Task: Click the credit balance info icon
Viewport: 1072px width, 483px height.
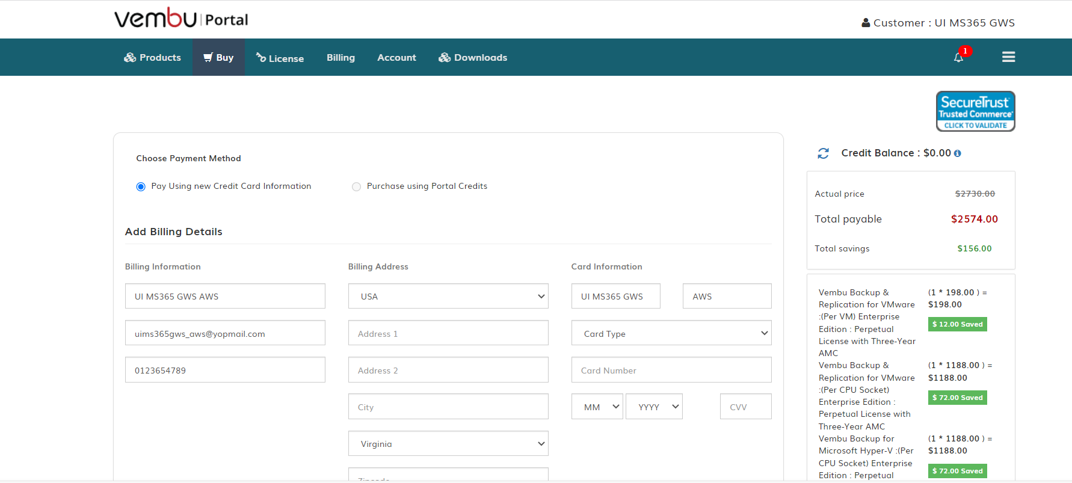Action: coord(958,153)
